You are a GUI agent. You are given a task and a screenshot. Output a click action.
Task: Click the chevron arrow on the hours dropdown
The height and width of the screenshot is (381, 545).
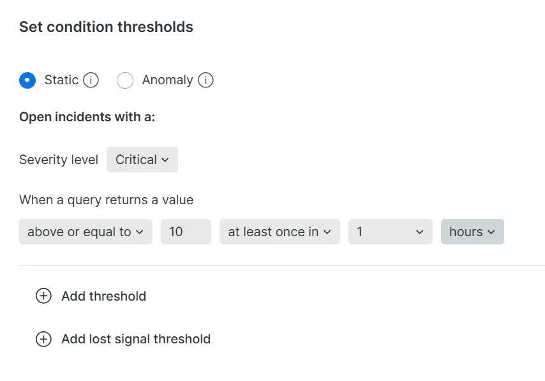coord(491,232)
